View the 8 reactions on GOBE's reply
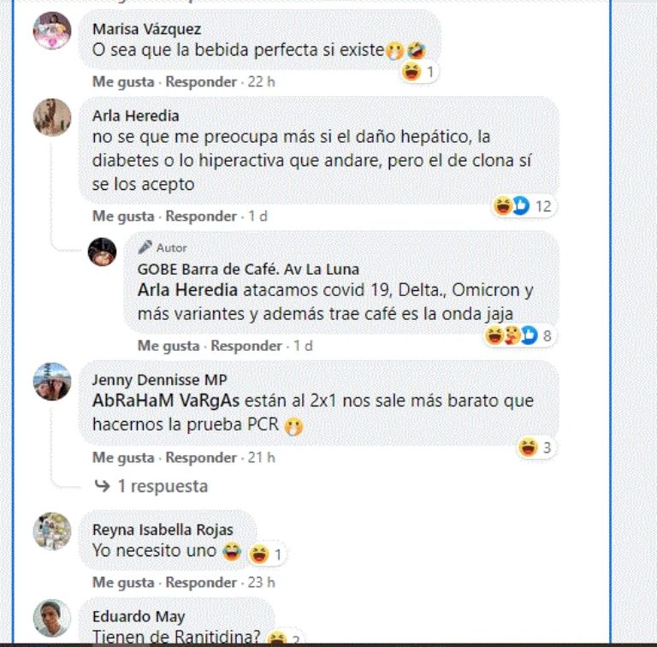Screen dimensions: 657x647 (x=518, y=335)
